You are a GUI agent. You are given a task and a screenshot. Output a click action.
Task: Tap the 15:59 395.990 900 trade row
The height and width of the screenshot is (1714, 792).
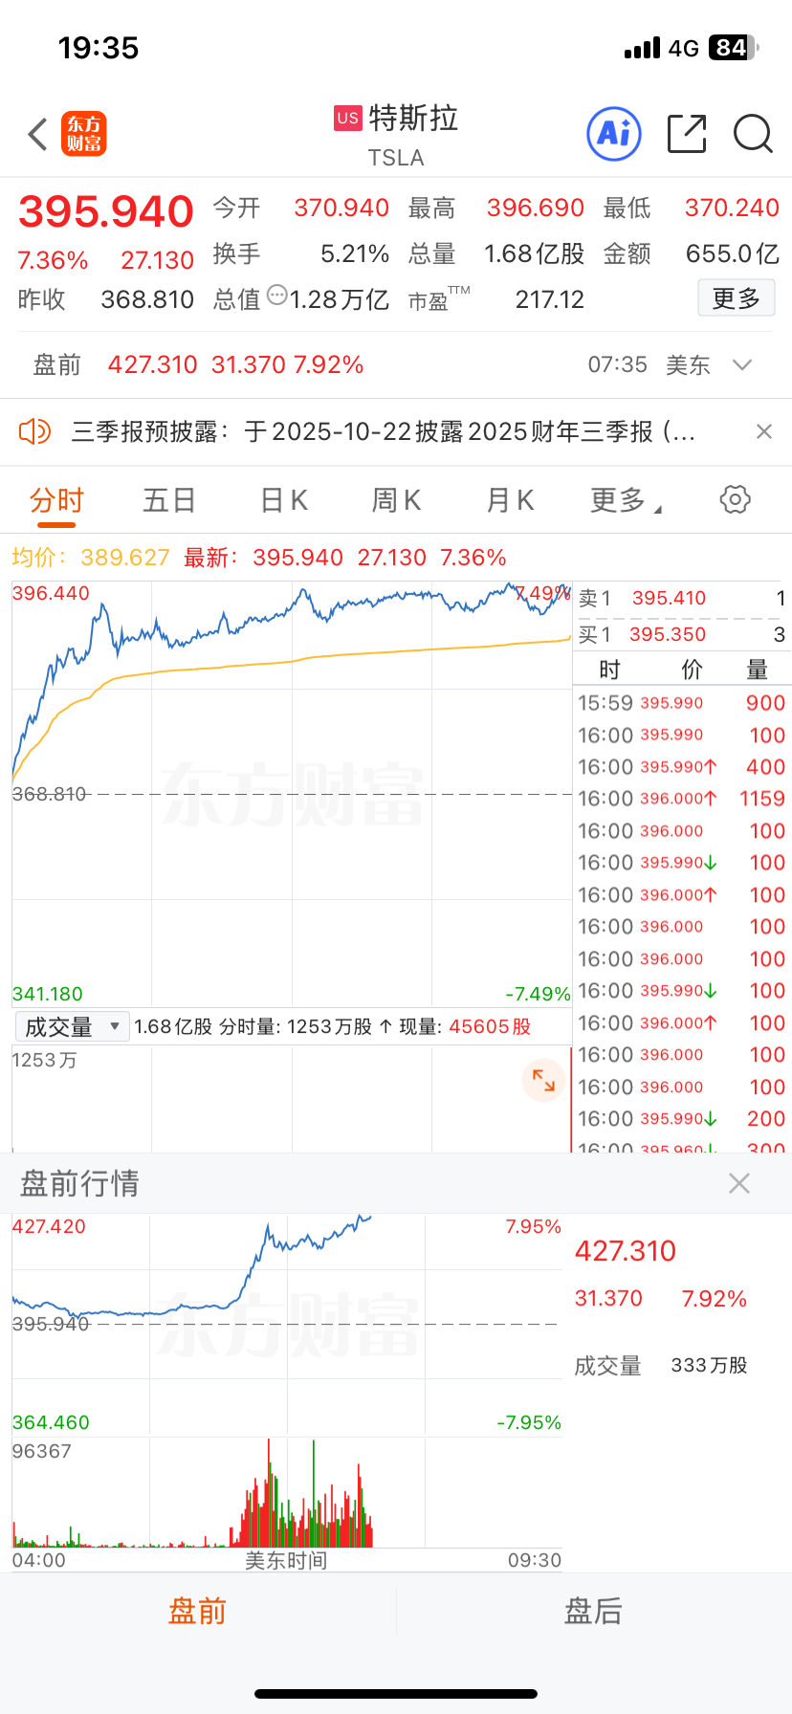(x=681, y=703)
